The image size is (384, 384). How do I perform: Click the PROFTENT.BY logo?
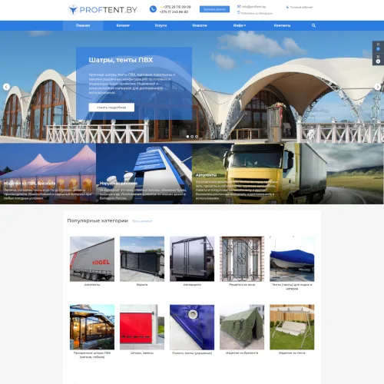[103, 10]
